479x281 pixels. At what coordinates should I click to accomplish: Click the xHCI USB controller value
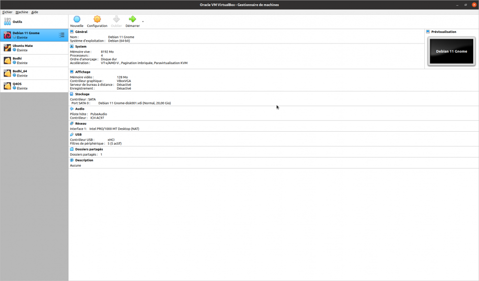pyautogui.click(x=111, y=140)
